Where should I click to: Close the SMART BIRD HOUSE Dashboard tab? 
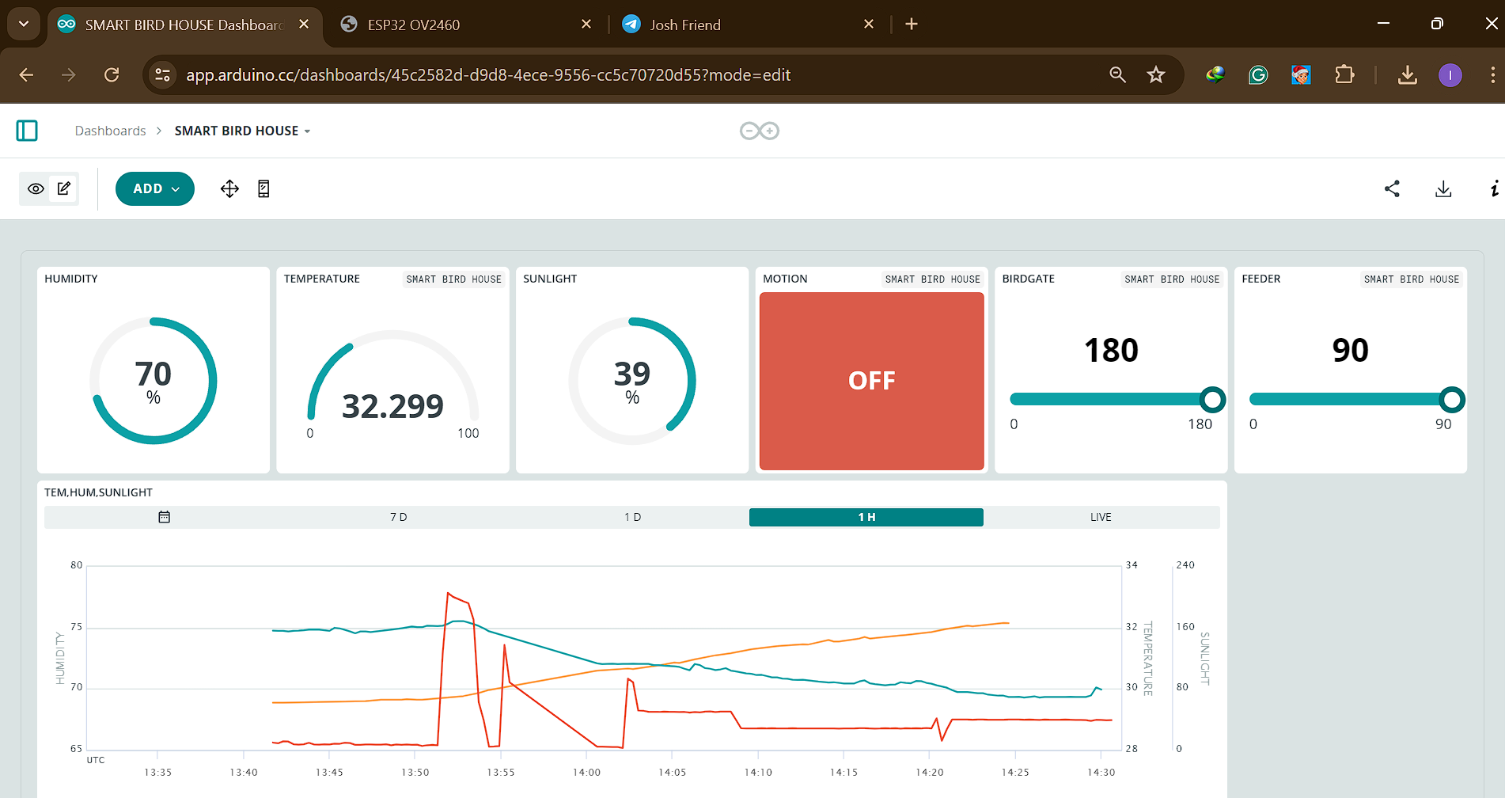pyautogui.click(x=304, y=25)
